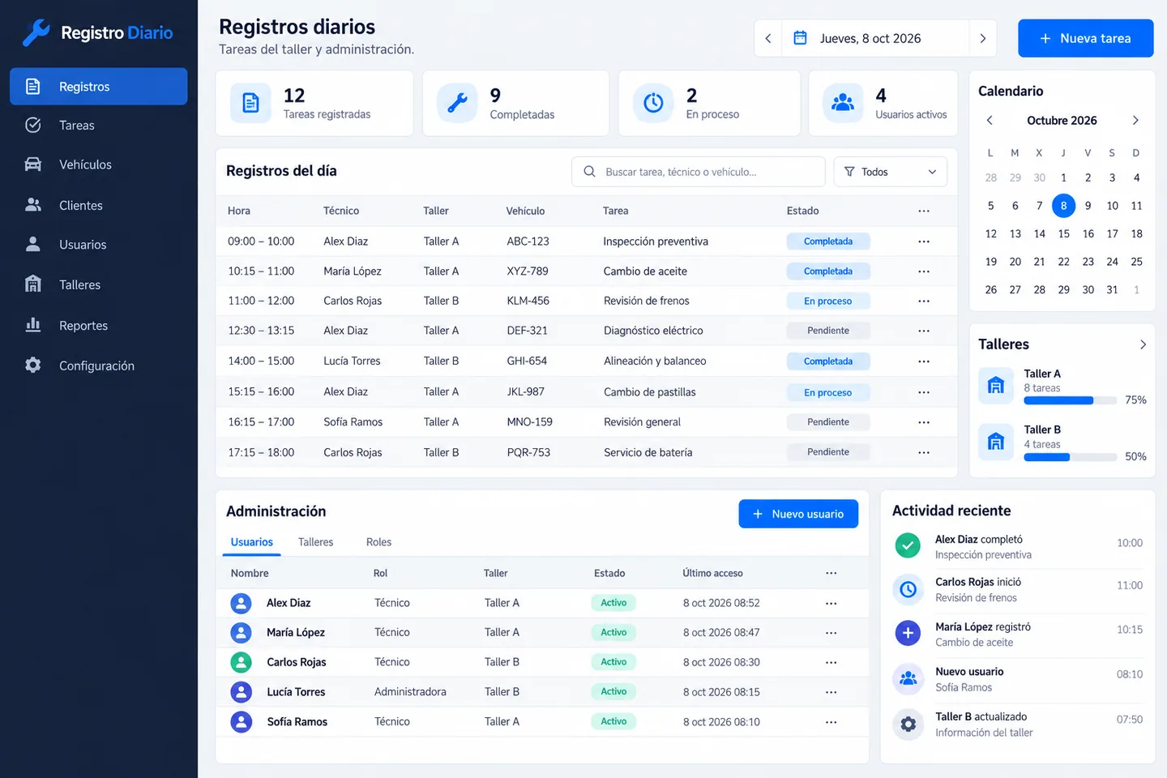Click Carlos Rojas's green avatar icon
Image resolution: width=1167 pixels, height=778 pixels.
coord(241,662)
